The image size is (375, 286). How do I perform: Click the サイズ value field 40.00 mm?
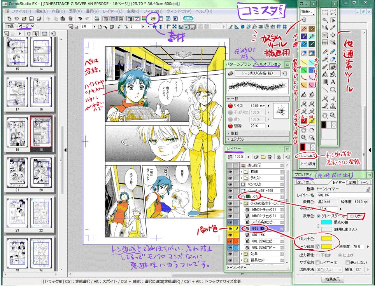pyautogui.click(x=258, y=106)
